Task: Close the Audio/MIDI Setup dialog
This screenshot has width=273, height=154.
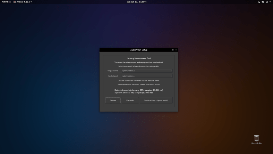Action: (x=176, y=50)
